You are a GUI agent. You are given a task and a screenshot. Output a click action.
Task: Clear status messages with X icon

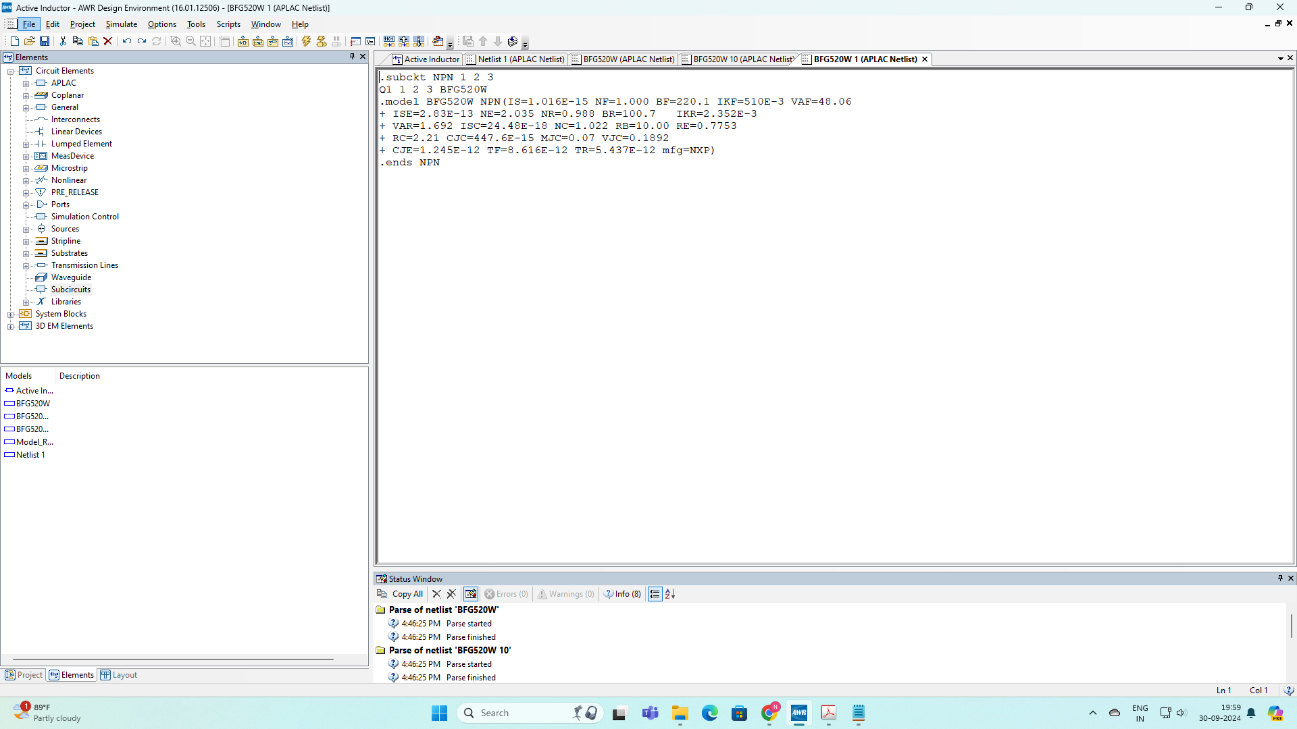coord(436,594)
